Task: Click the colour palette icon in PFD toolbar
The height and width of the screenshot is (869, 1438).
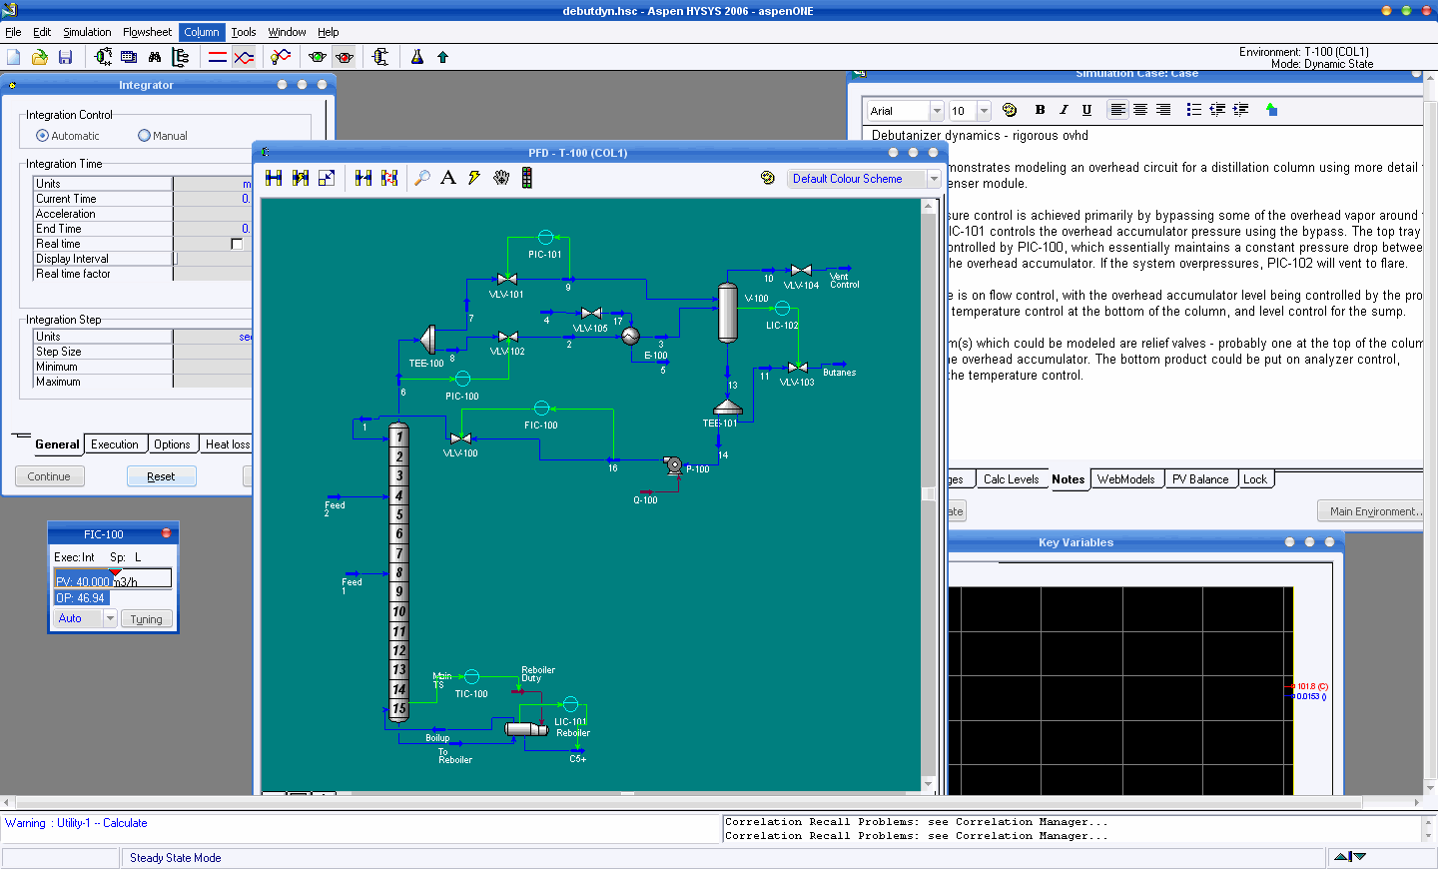Action: click(x=767, y=178)
